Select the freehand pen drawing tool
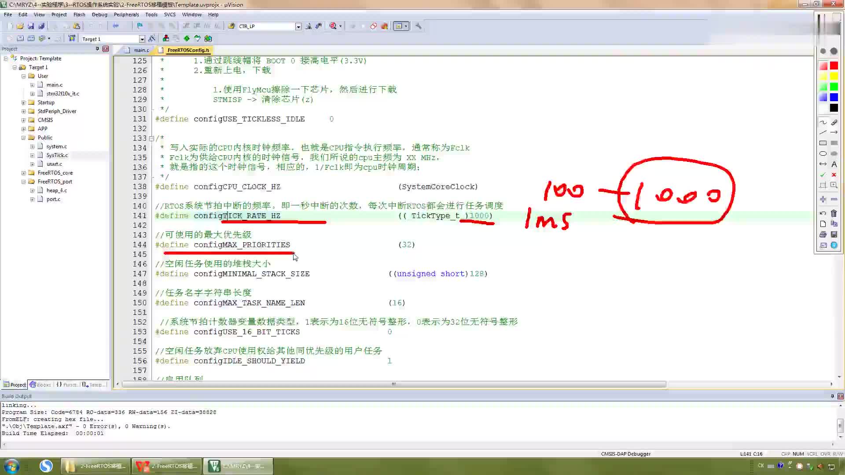 point(823,122)
